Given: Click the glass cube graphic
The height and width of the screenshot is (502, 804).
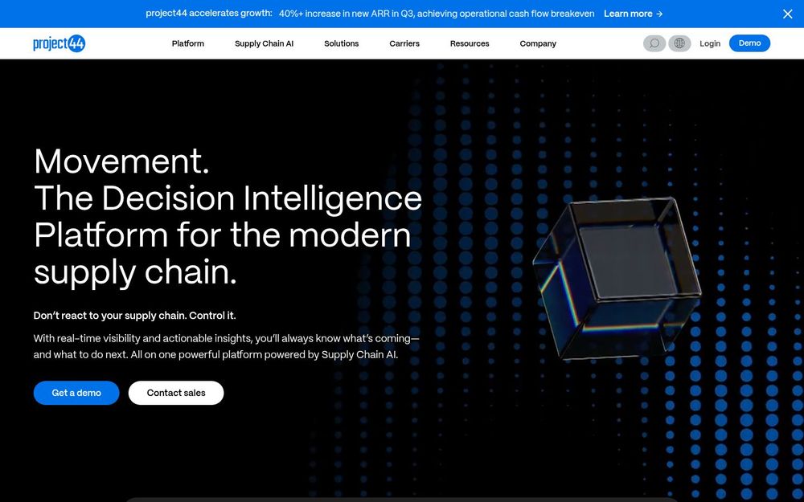Looking at the screenshot, I should 617,278.
